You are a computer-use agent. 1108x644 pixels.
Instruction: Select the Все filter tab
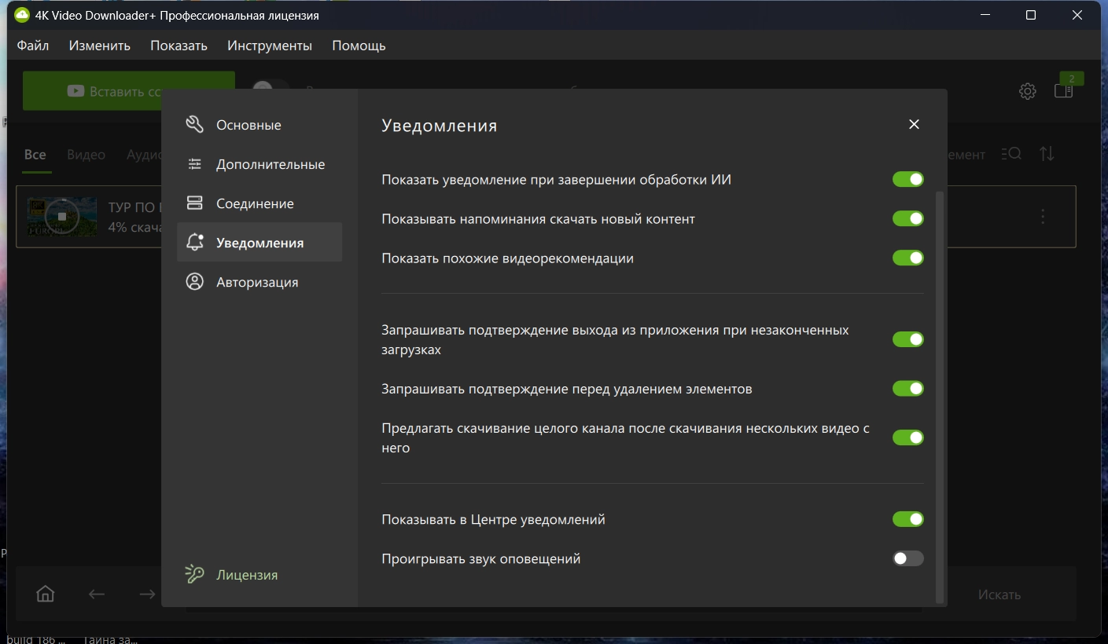tap(35, 155)
